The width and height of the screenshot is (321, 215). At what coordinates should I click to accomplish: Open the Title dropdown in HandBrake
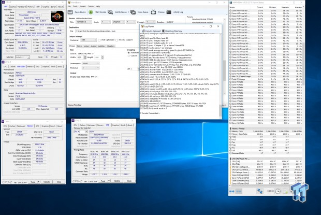84,22
